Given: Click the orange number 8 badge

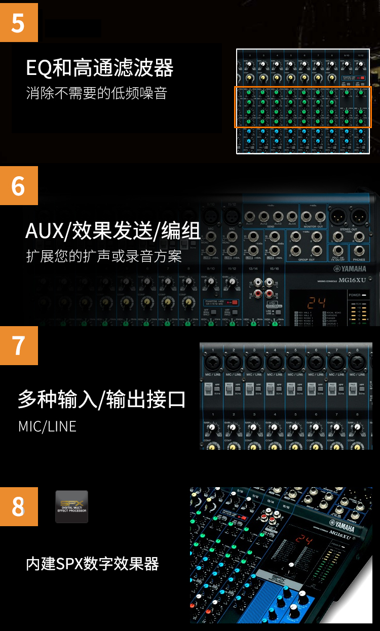Looking at the screenshot, I should [19, 506].
